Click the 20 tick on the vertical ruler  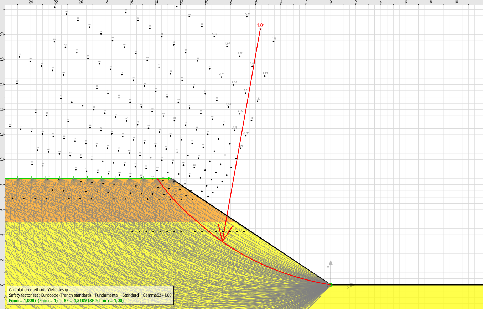point(2,34)
